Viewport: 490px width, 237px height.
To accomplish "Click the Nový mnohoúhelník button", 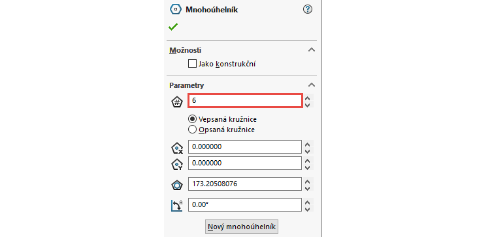I will [x=242, y=227].
